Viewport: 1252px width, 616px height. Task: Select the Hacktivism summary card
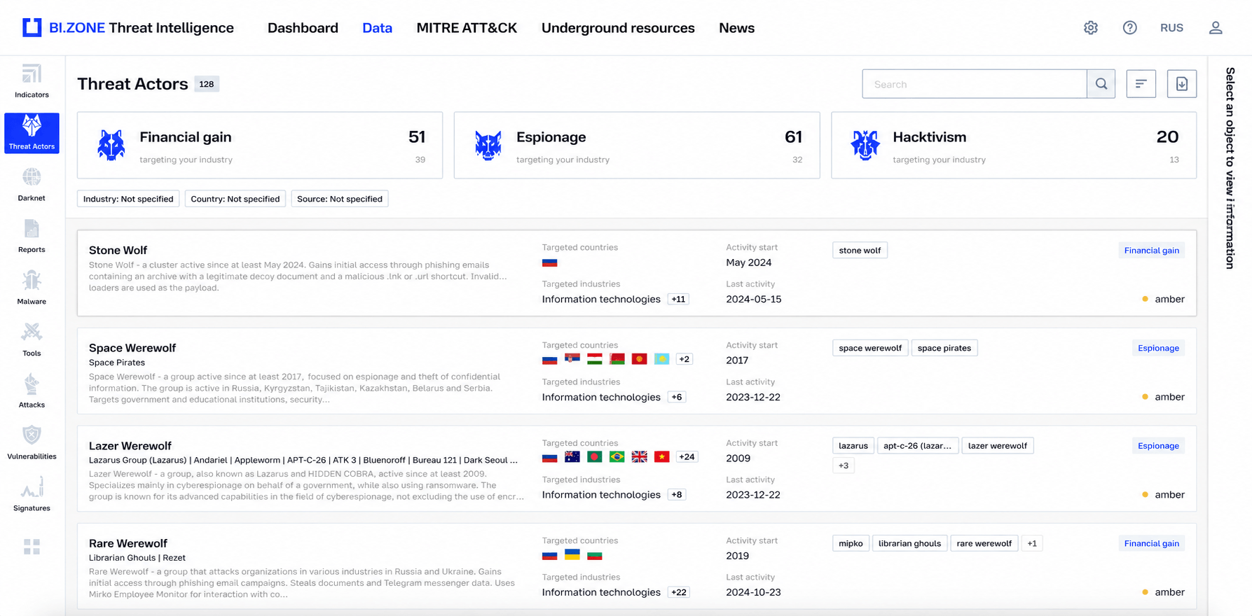coord(1014,145)
